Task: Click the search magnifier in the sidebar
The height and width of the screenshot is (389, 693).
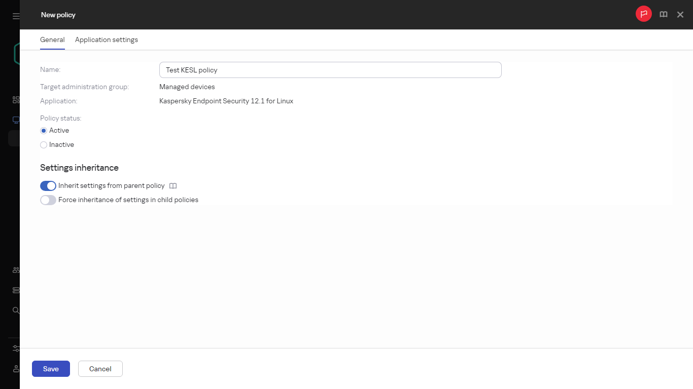Action: (x=15, y=310)
